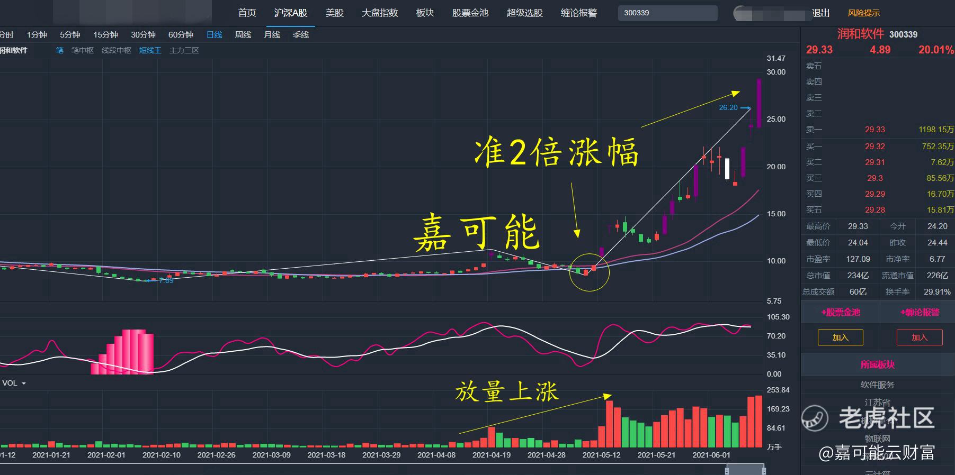Switch to the 日线 timeframe tab
Viewport: 955px width, 475px height.
pos(214,35)
